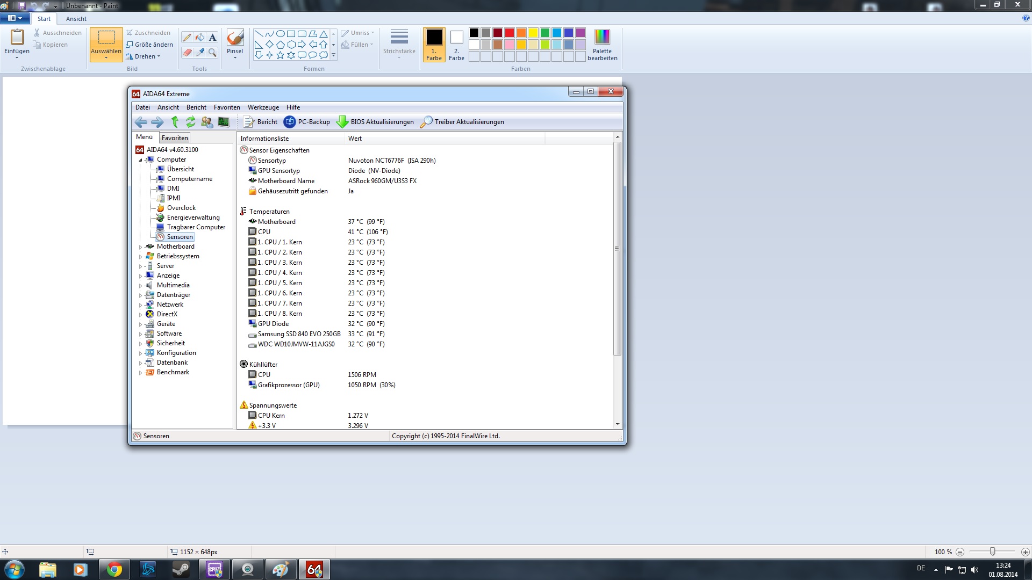This screenshot has height=580, width=1032.
Task: Select the Eraser tool in Paint
Action: 187,52
